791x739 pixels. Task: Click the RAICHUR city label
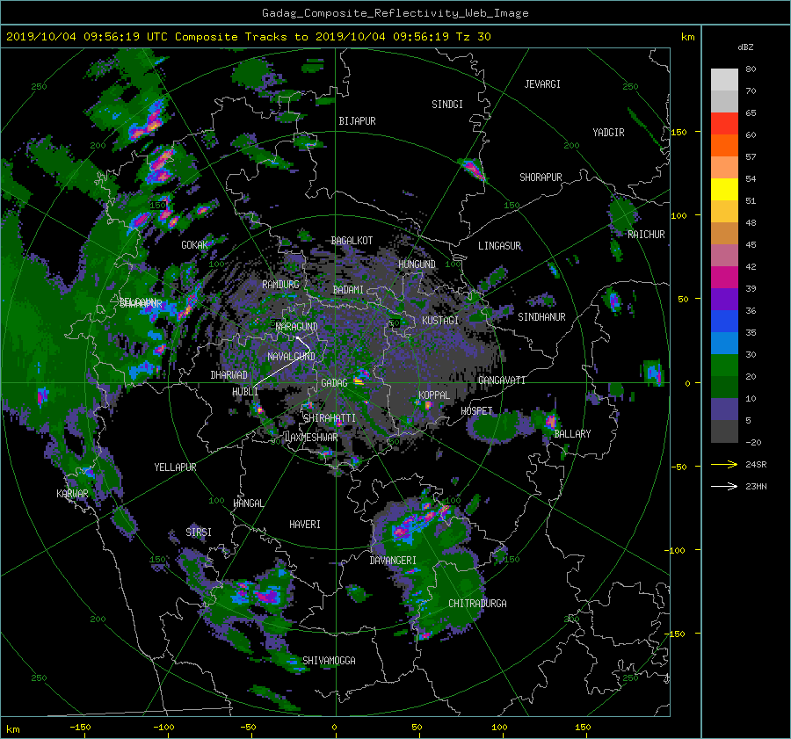[646, 235]
